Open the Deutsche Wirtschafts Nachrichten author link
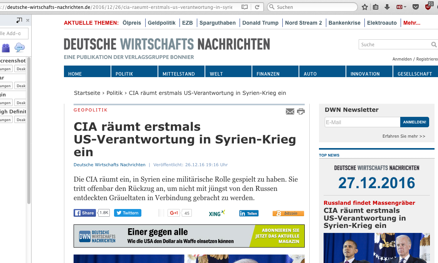438x263 pixels. click(x=109, y=165)
